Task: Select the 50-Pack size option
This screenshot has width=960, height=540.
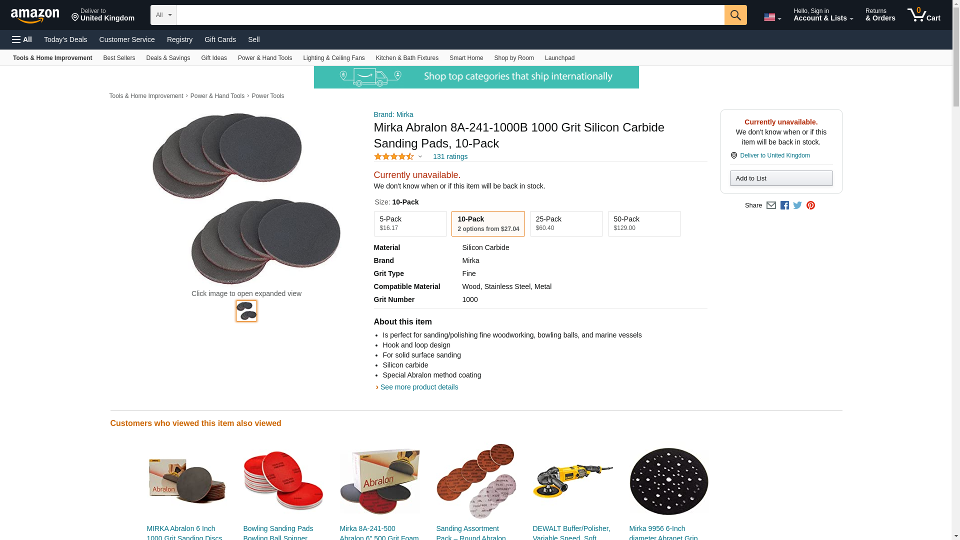Action: (644, 223)
